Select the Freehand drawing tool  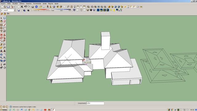pos(5,31)
